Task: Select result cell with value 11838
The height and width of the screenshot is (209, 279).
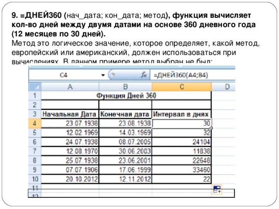Action: (182, 151)
